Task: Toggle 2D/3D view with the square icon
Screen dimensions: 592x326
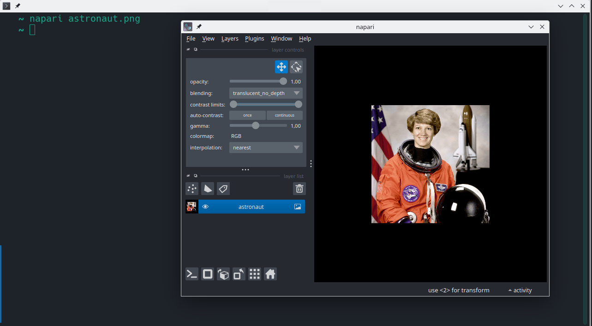Action: (x=208, y=274)
